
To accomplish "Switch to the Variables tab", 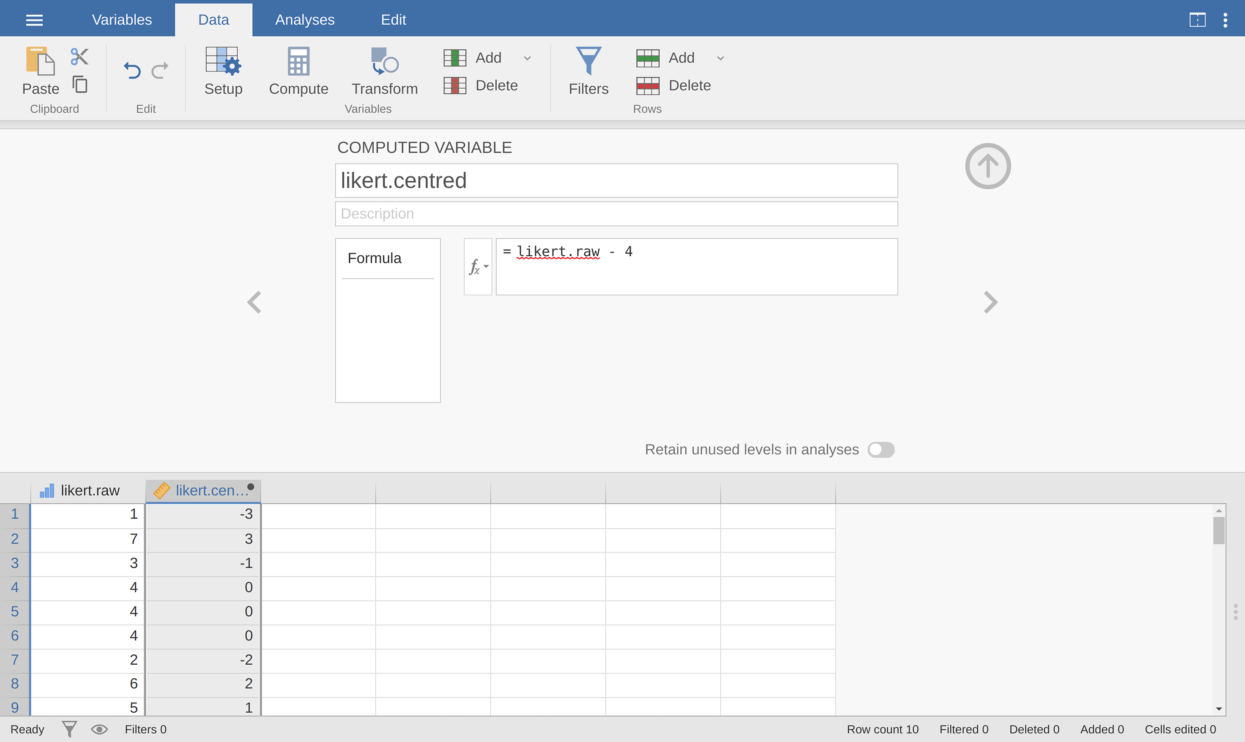I will 122,20.
